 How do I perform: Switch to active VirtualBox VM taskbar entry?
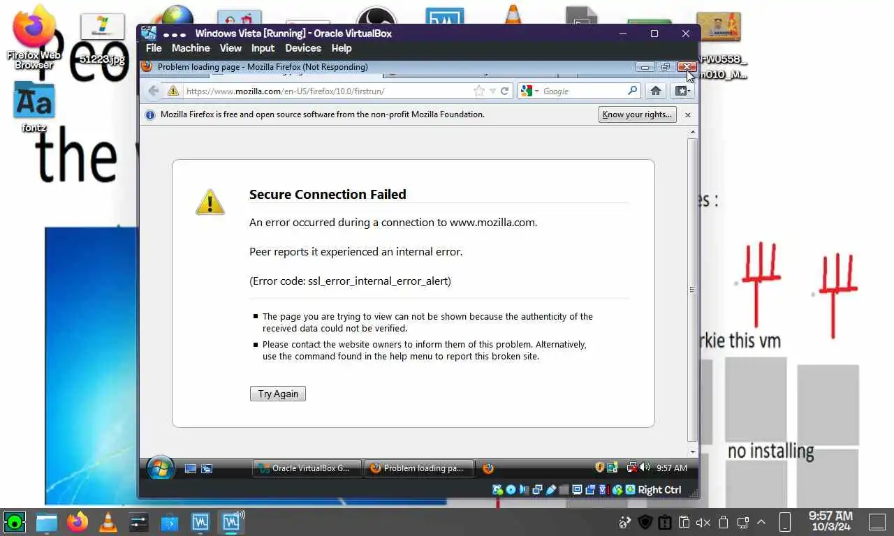tap(231, 521)
